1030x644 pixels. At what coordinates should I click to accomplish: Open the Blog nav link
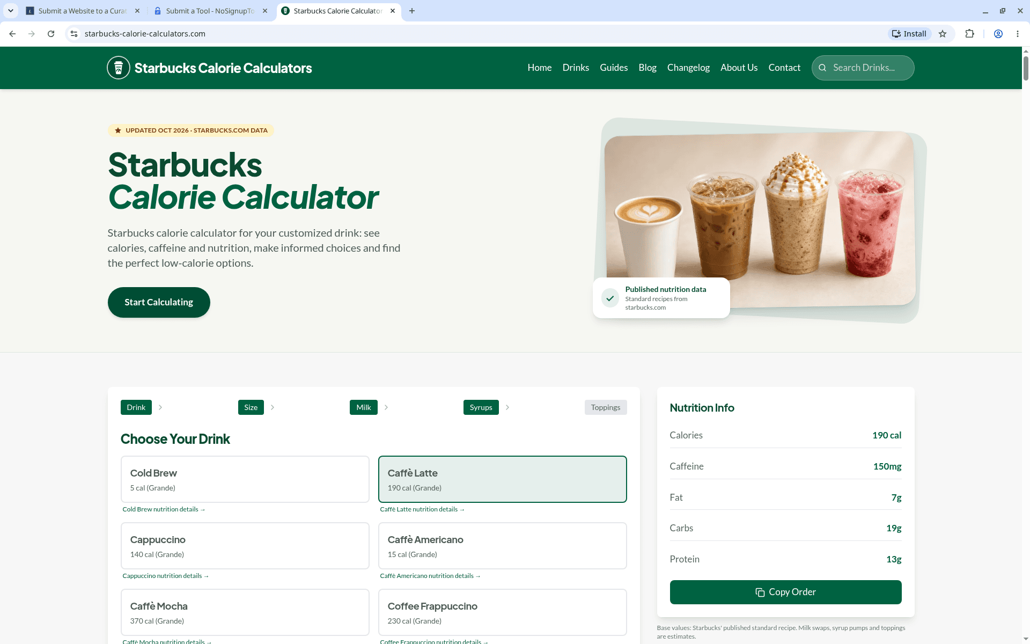(x=648, y=68)
